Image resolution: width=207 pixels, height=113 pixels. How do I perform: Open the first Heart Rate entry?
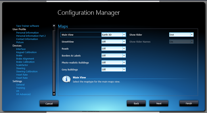pyautogui.click(x=22, y=75)
